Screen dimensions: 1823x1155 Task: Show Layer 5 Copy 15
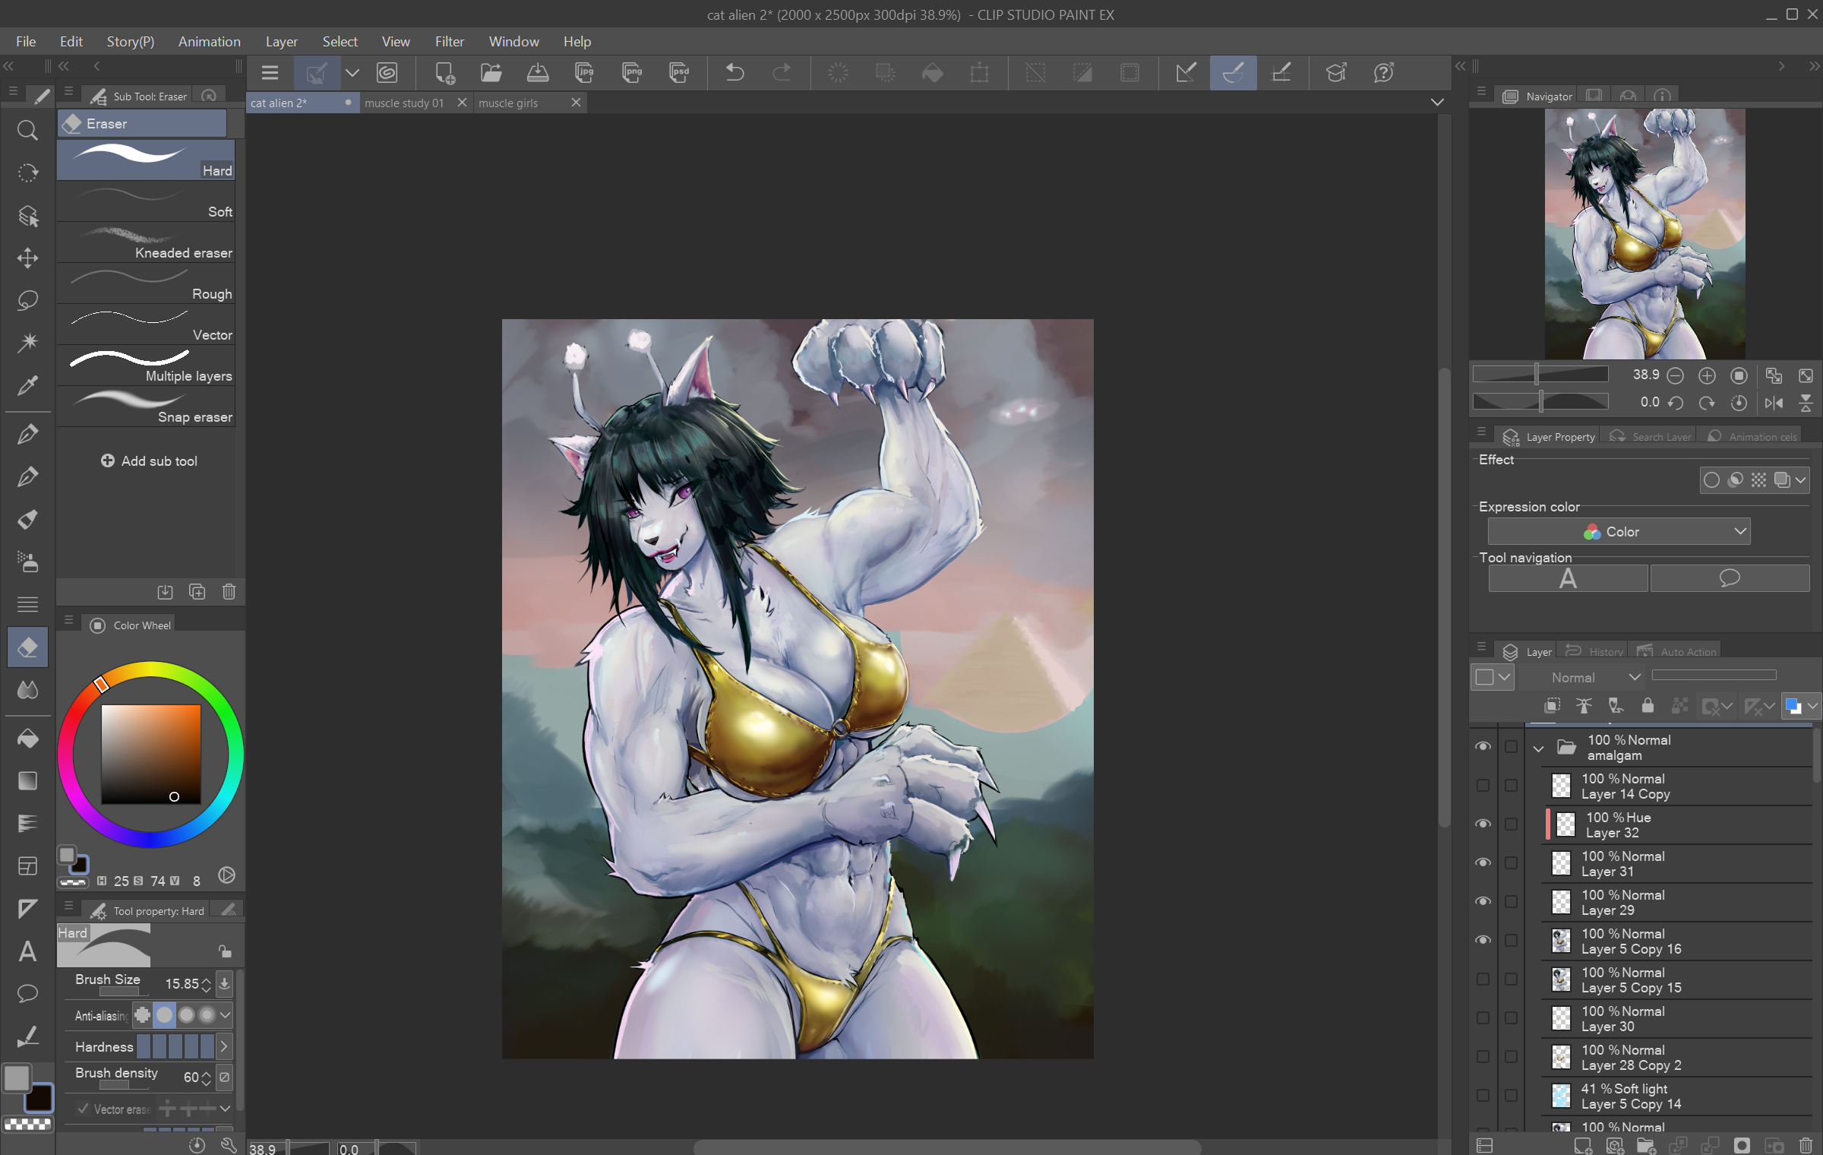coord(1483,979)
